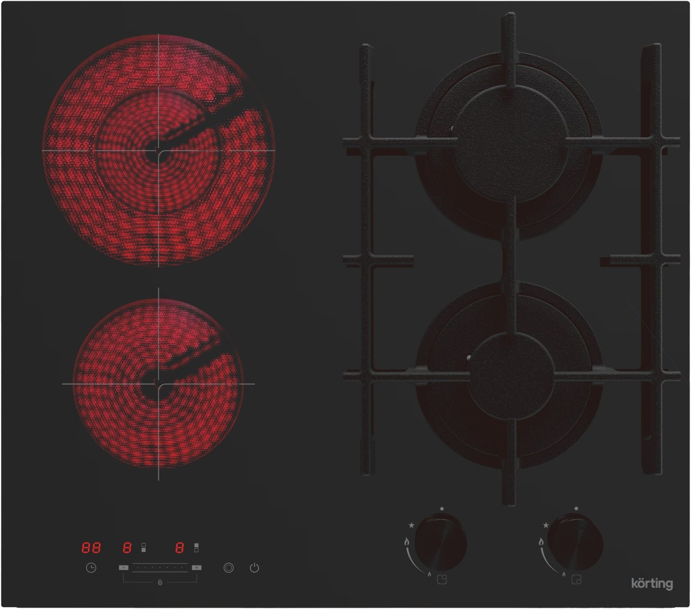The height and width of the screenshot is (609, 691).
Task: Click the left knob's large flame symbol
Action: click(x=407, y=543)
